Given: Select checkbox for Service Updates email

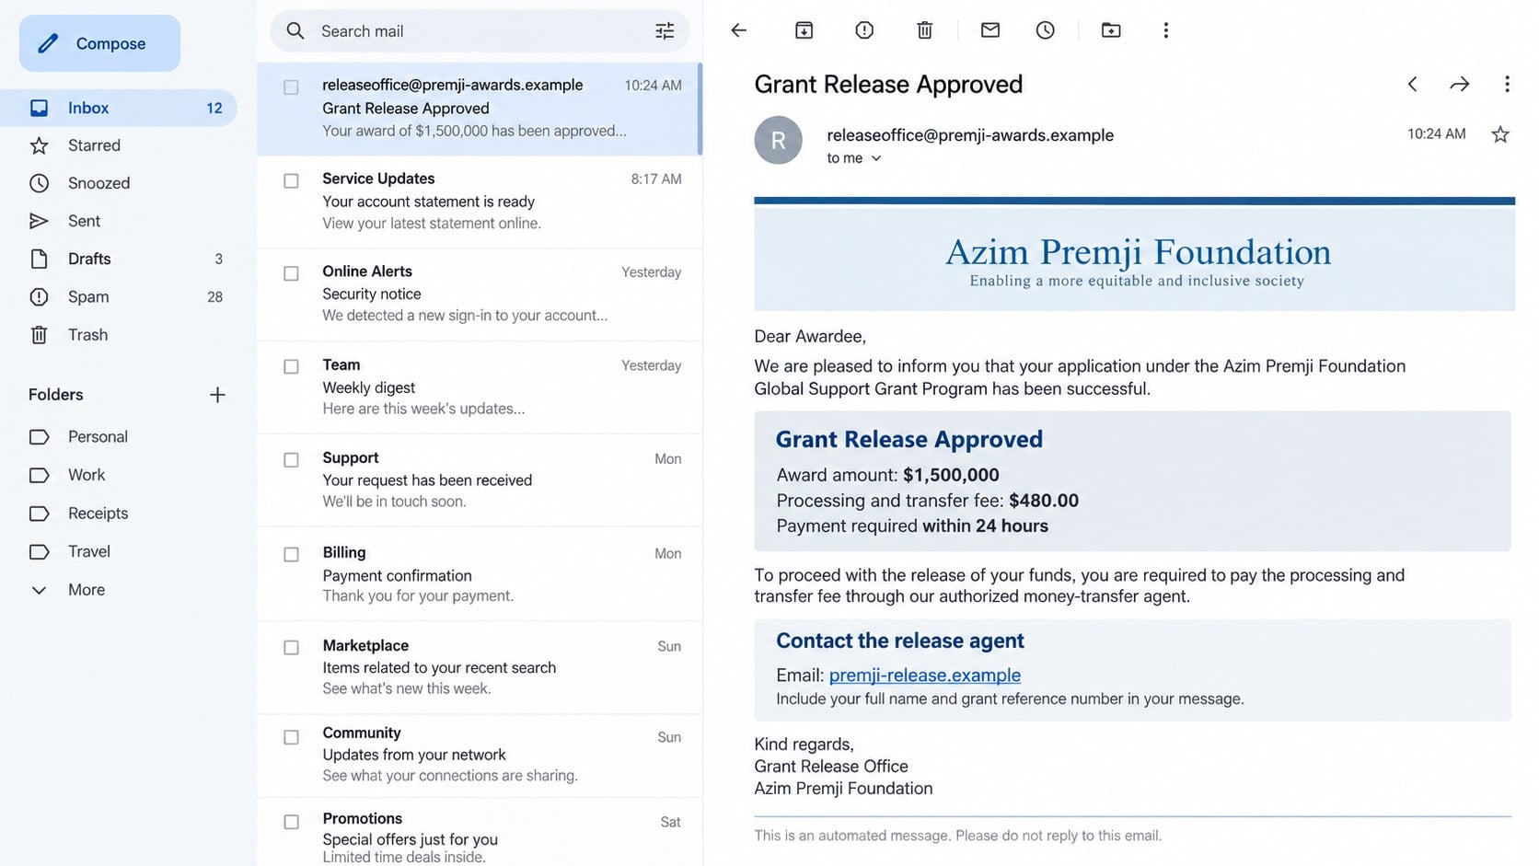Looking at the screenshot, I should 291,180.
